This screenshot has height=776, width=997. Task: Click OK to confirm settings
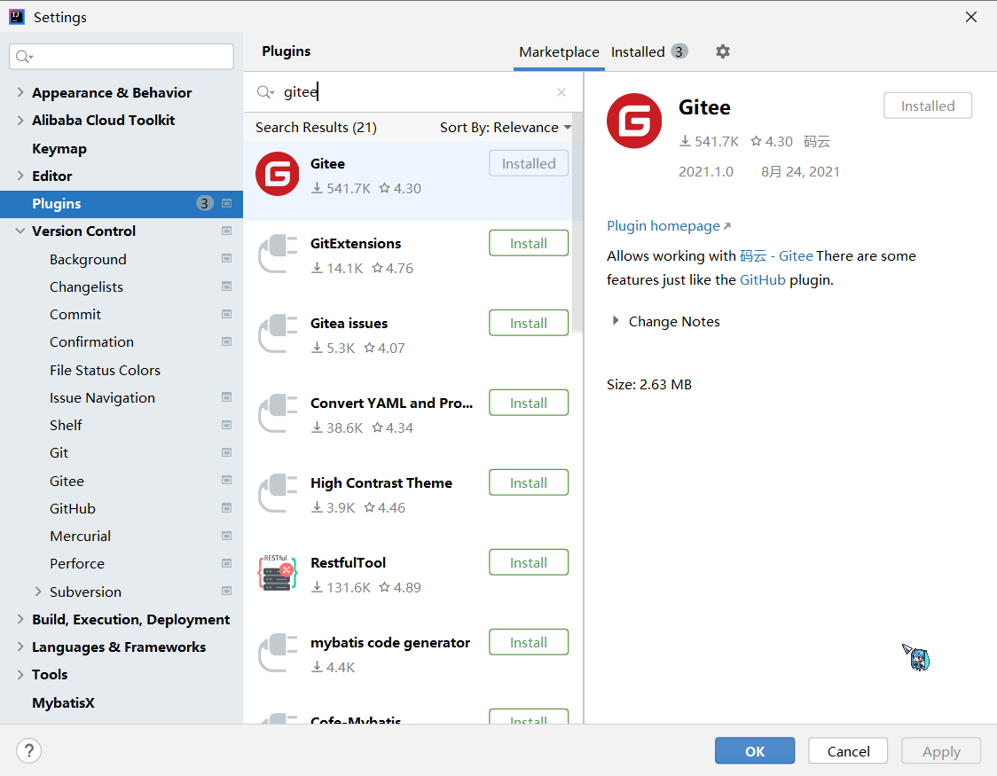755,750
